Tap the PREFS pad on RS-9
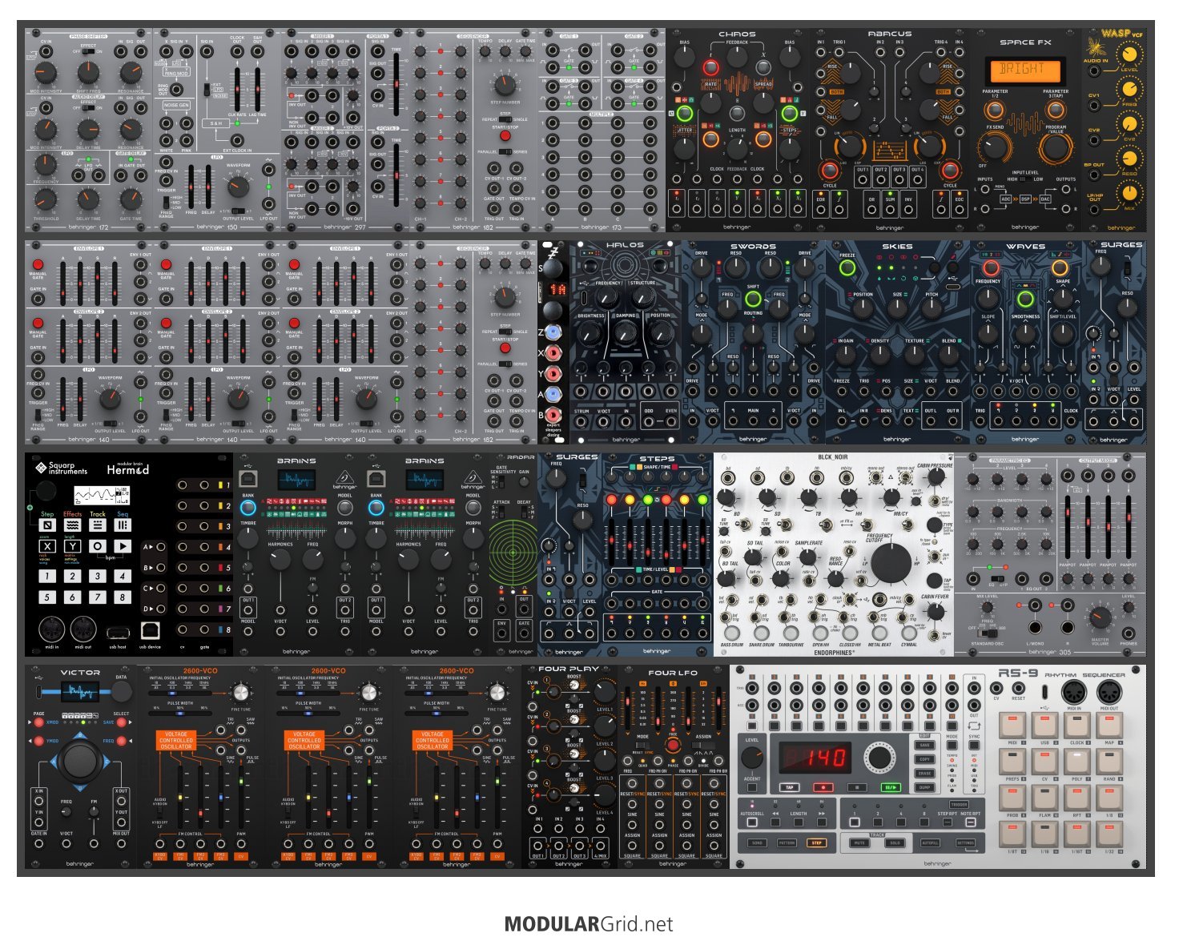1179x941 pixels. pos(1012,762)
